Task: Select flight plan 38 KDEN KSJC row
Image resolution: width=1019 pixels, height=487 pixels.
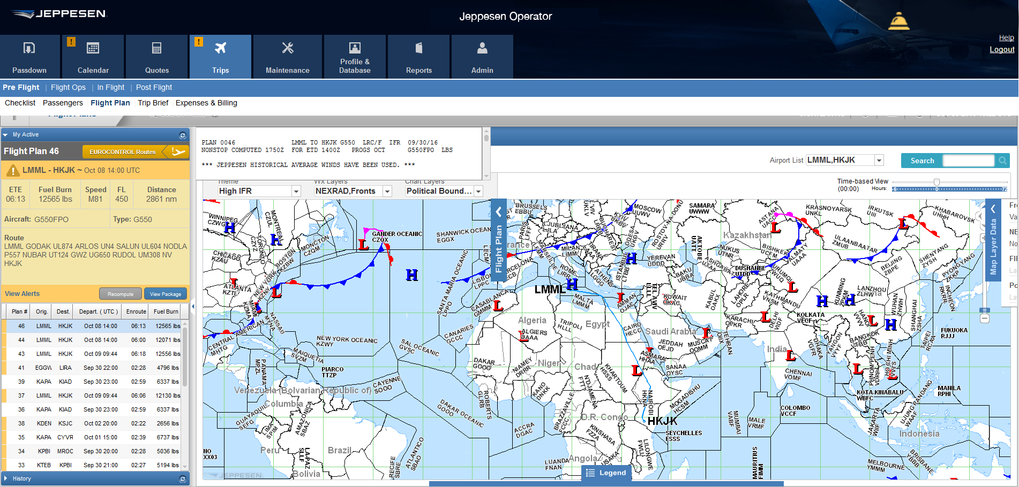Action: click(92, 423)
